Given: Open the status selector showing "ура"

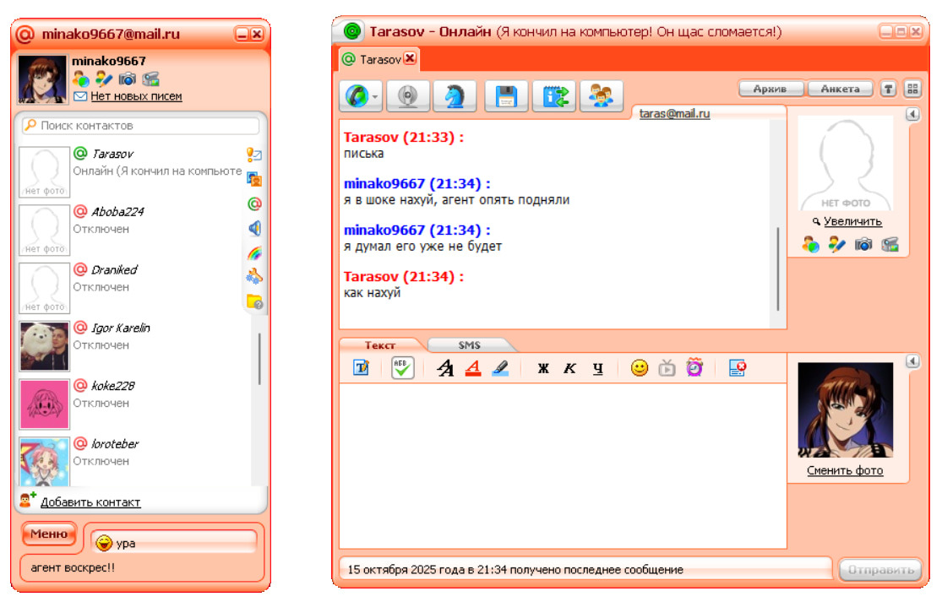Looking at the screenshot, I should tap(173, 543).
